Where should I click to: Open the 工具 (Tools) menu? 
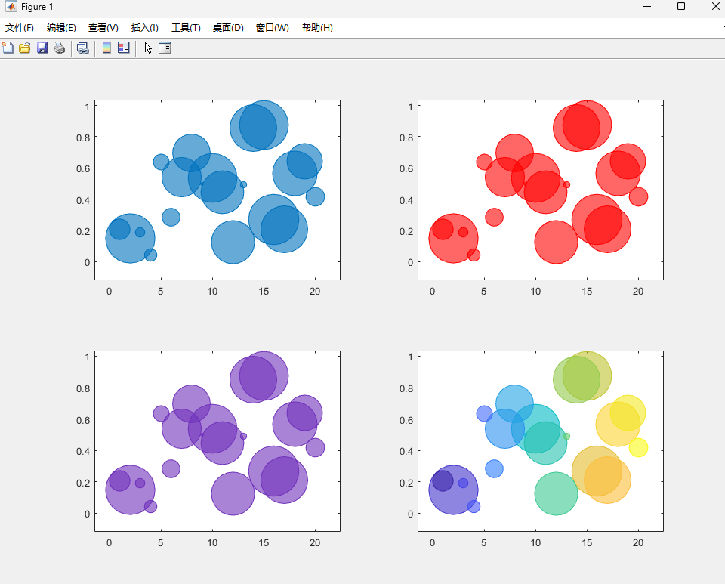[x=185, y=28]
